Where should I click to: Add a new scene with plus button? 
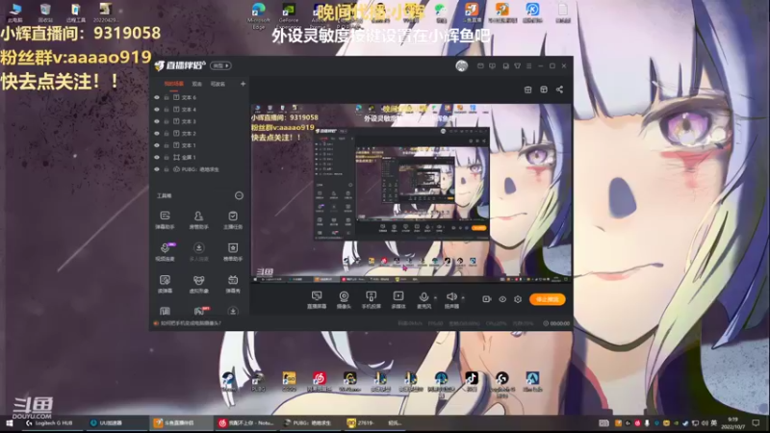coord(243,84)
